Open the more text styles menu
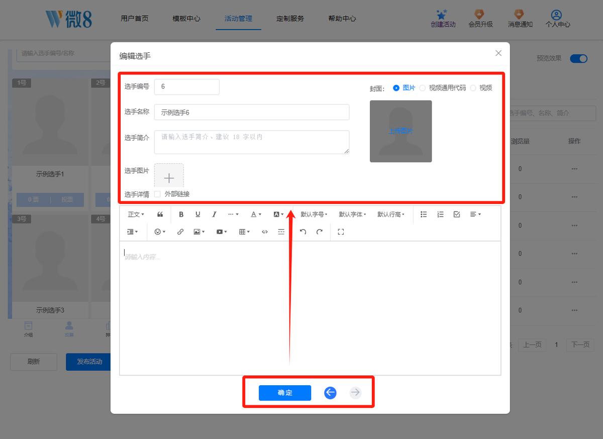The height and width of the screenshot is (439, 603). (x=233, y=214)
